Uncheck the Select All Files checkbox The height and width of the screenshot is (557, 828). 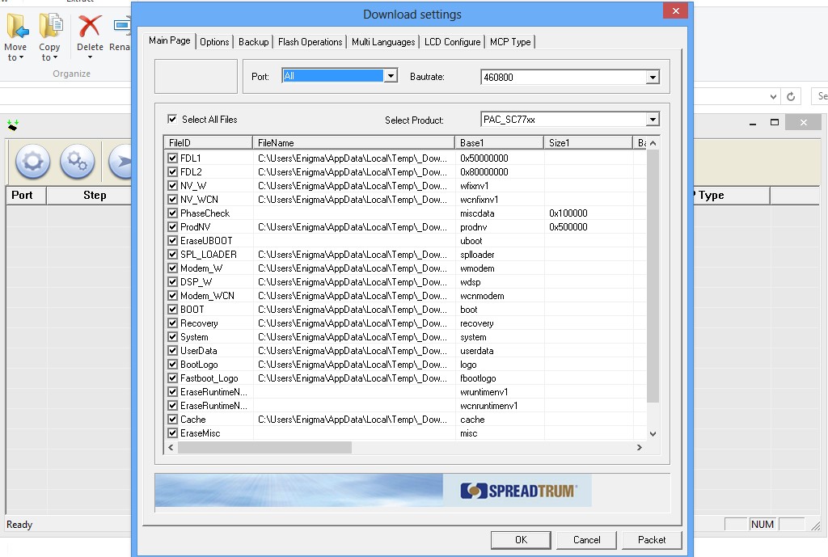pos(172,119)
